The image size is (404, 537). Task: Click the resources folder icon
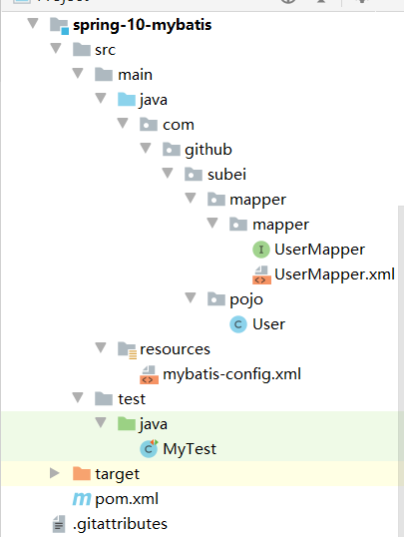pyautogui.click(x=127, y=349)
